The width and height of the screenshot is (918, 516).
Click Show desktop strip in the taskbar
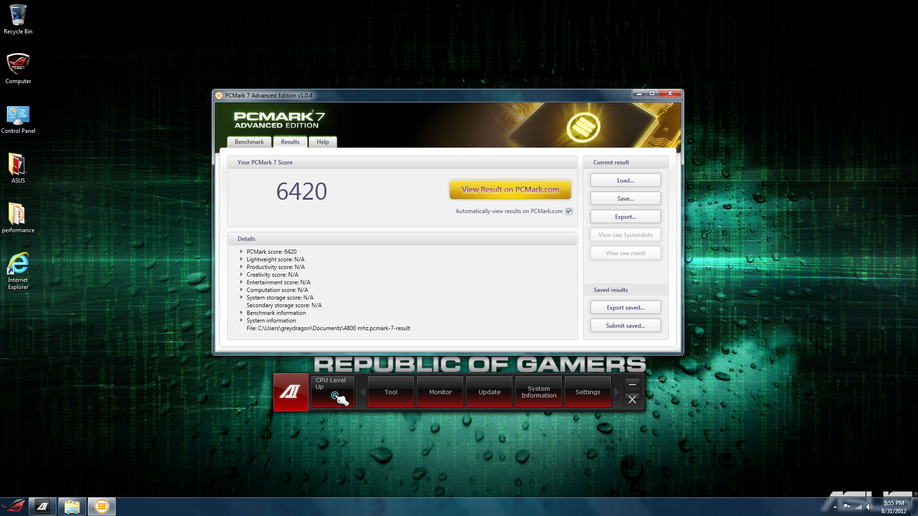tap(914, 506)
